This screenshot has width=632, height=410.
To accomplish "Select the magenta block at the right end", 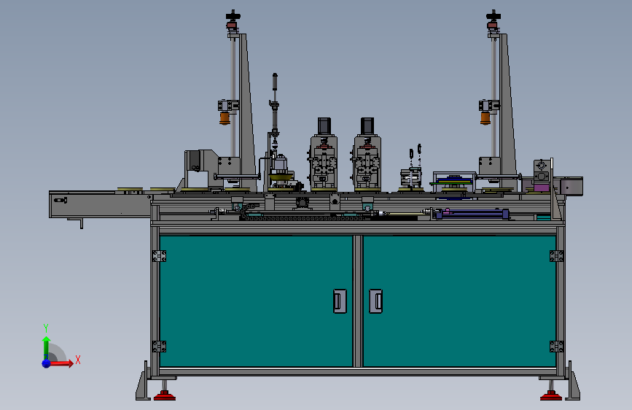I will pyautogui.click(x=542, y=187).
